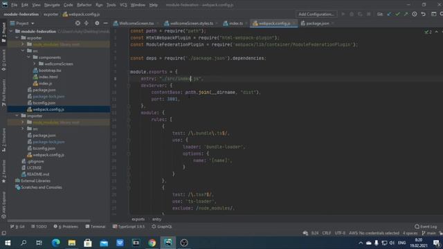Open the Microsoft Store taskbar icon
This screenshot has height=249, width=443.
pos(88,243)
